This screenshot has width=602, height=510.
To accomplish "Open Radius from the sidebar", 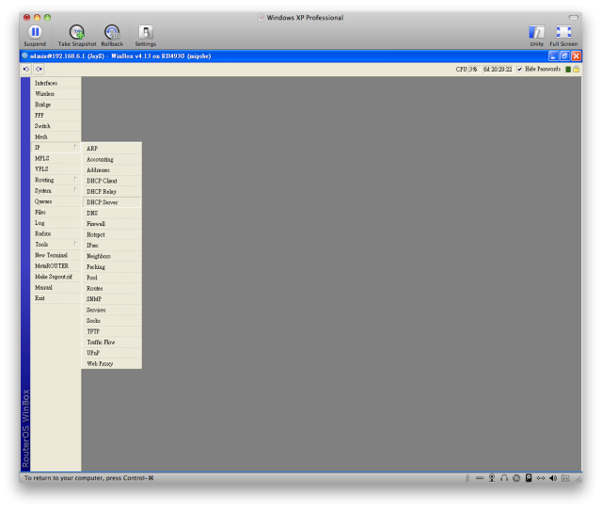I will 55,233.
